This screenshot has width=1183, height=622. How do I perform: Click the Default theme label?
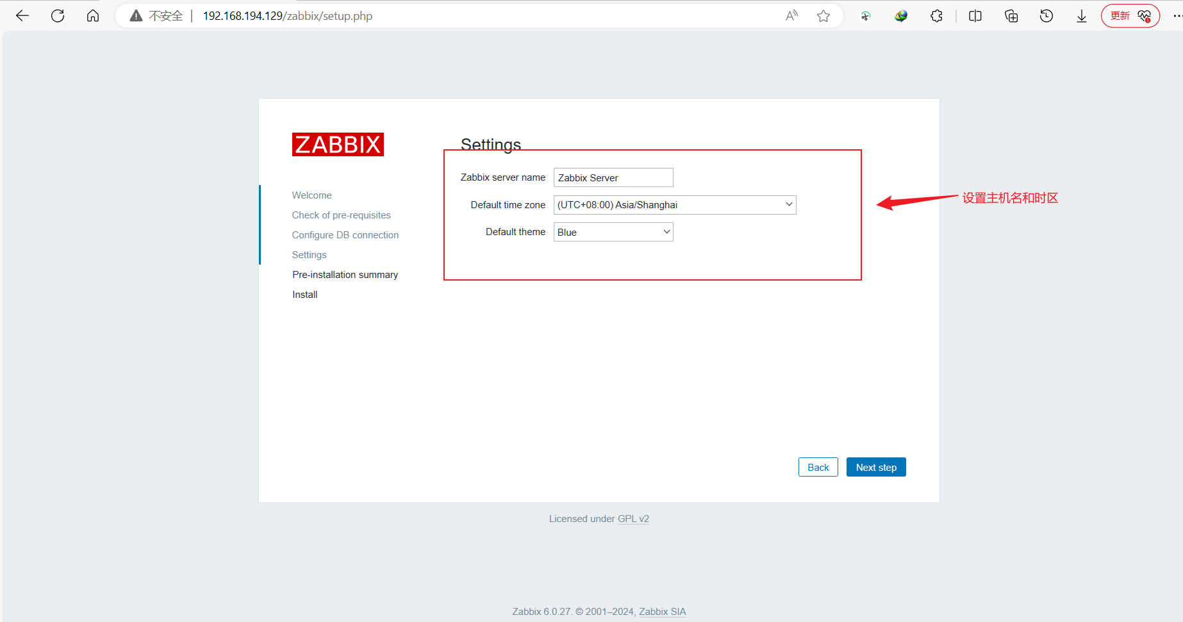point(516,232)
